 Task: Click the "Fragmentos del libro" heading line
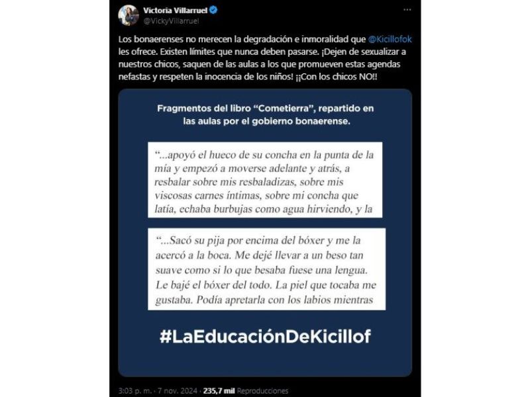(x=266, y=109)
